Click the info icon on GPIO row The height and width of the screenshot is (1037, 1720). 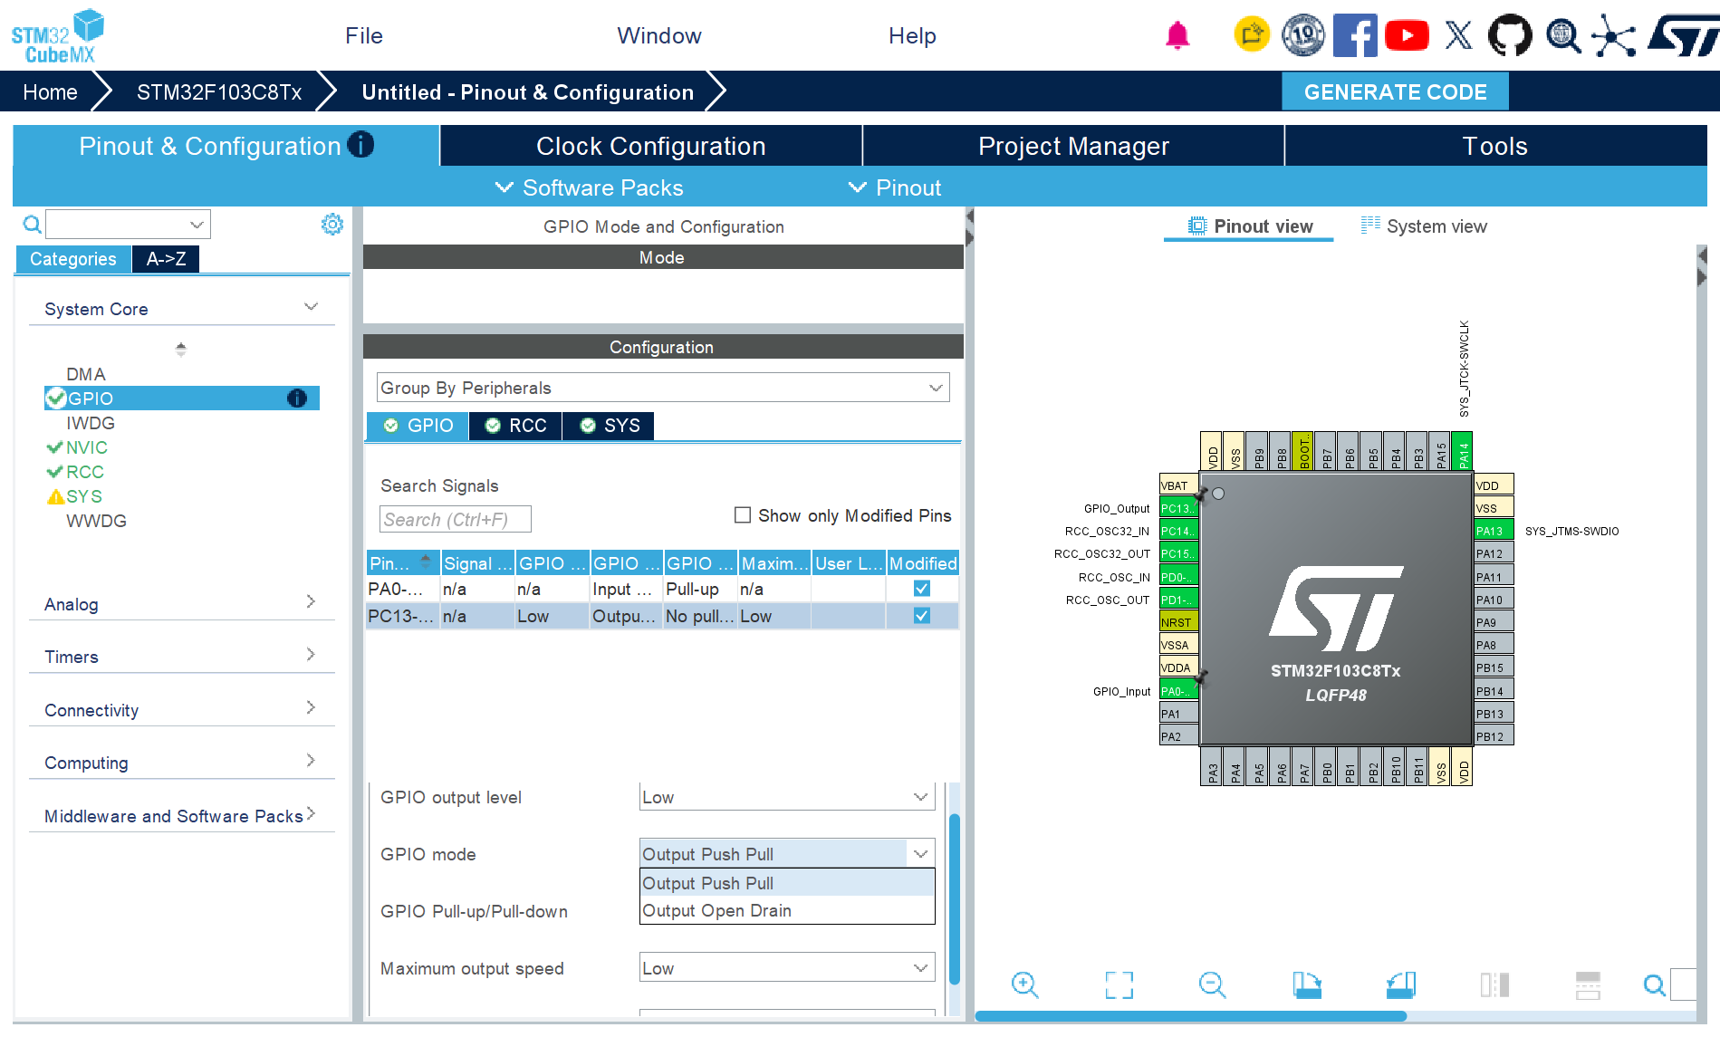[297, 398]
